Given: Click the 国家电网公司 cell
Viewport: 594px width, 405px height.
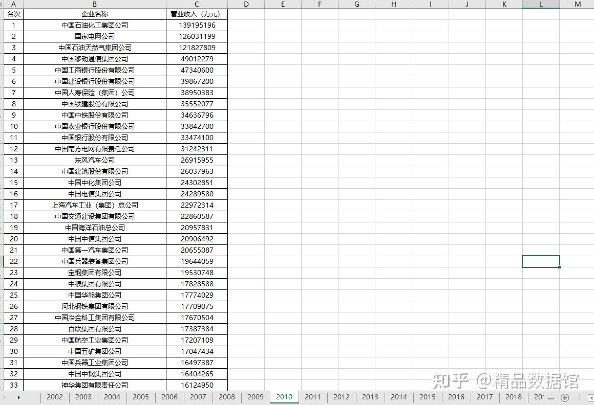Looking at the screenshot, I should [x=95, y=36].
